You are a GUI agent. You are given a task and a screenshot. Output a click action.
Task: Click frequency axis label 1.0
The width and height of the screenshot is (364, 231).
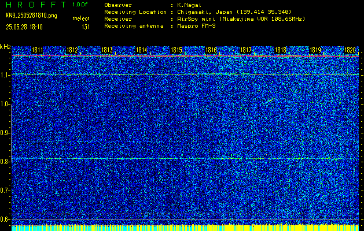click(x=4, y=105)
